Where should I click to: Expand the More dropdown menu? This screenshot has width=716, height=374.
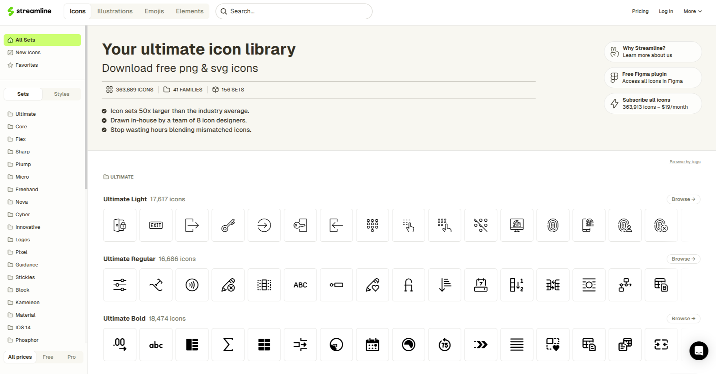692,11
